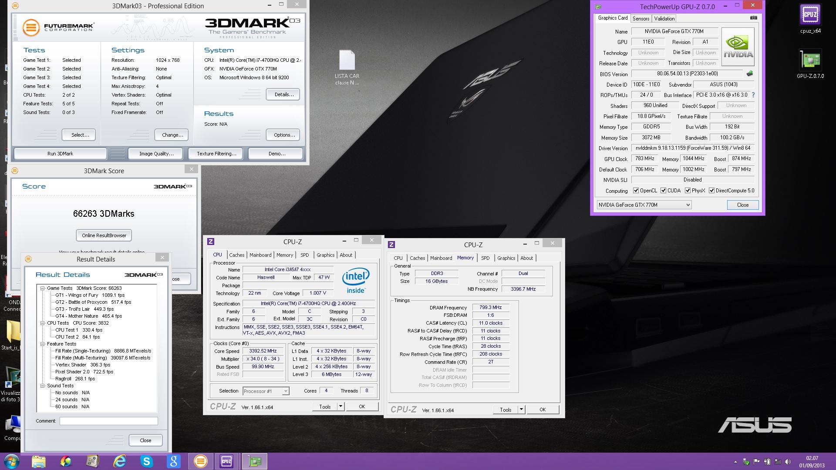Toggle the DirectCompute 5.0 checkbox
Screen dimensions: 836x470
(x=711, y=191)
